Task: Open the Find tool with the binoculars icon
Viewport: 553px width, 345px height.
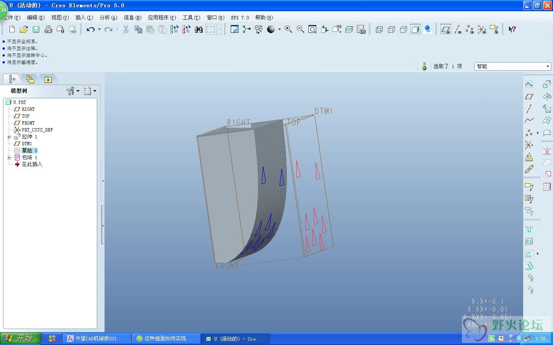Action: (x=199, y=29)
